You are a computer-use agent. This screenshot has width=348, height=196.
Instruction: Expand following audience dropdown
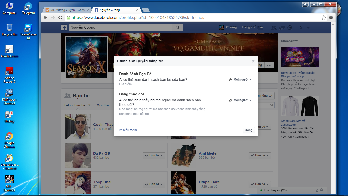click(240, 100)
